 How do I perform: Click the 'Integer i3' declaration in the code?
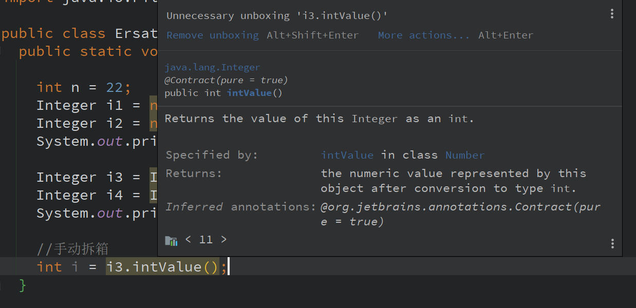(79, 177)
